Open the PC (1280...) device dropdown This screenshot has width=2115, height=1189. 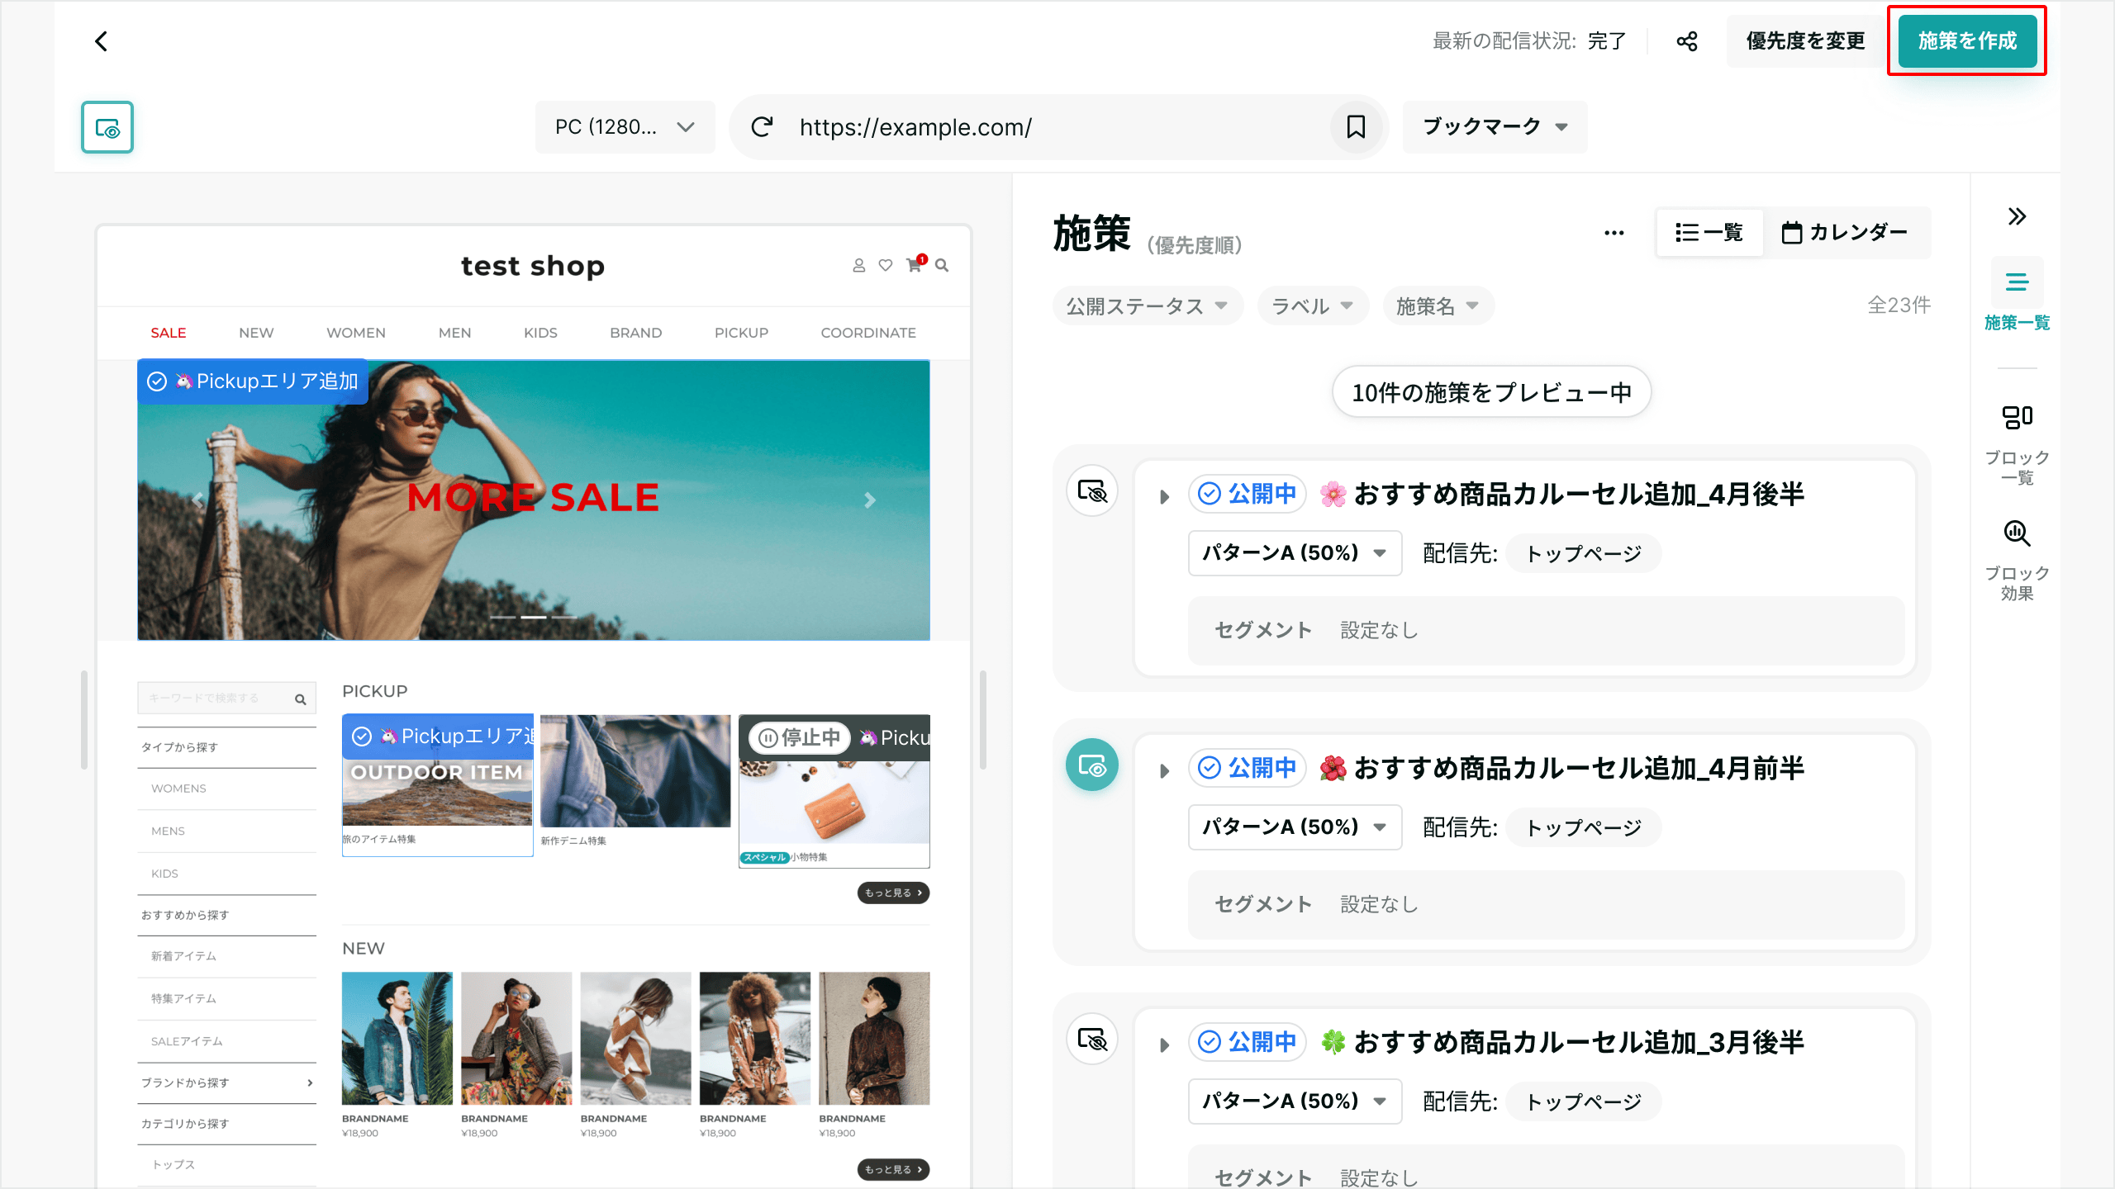[625, 127]
